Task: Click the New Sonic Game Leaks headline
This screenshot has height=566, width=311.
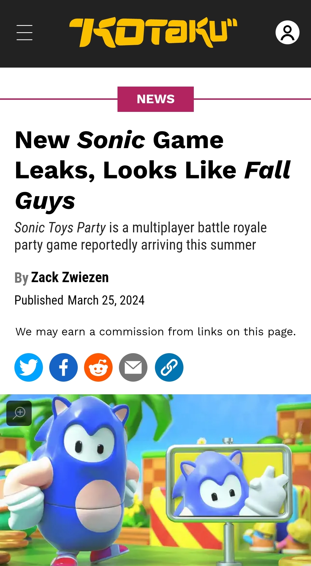Action: click(153, 170)
